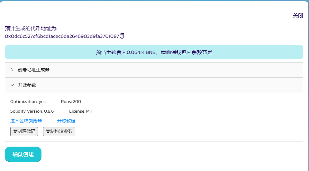
Task: Close the dialog using 关闭
Action: (298, 15)
